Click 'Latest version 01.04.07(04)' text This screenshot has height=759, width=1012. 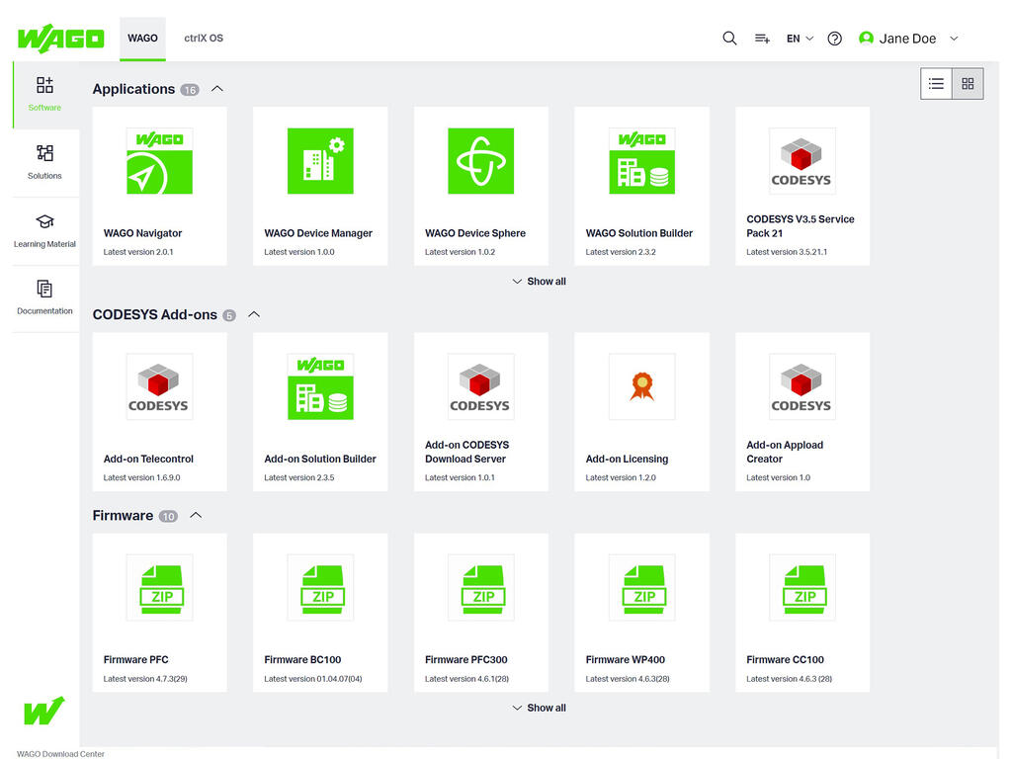point(313,679)
